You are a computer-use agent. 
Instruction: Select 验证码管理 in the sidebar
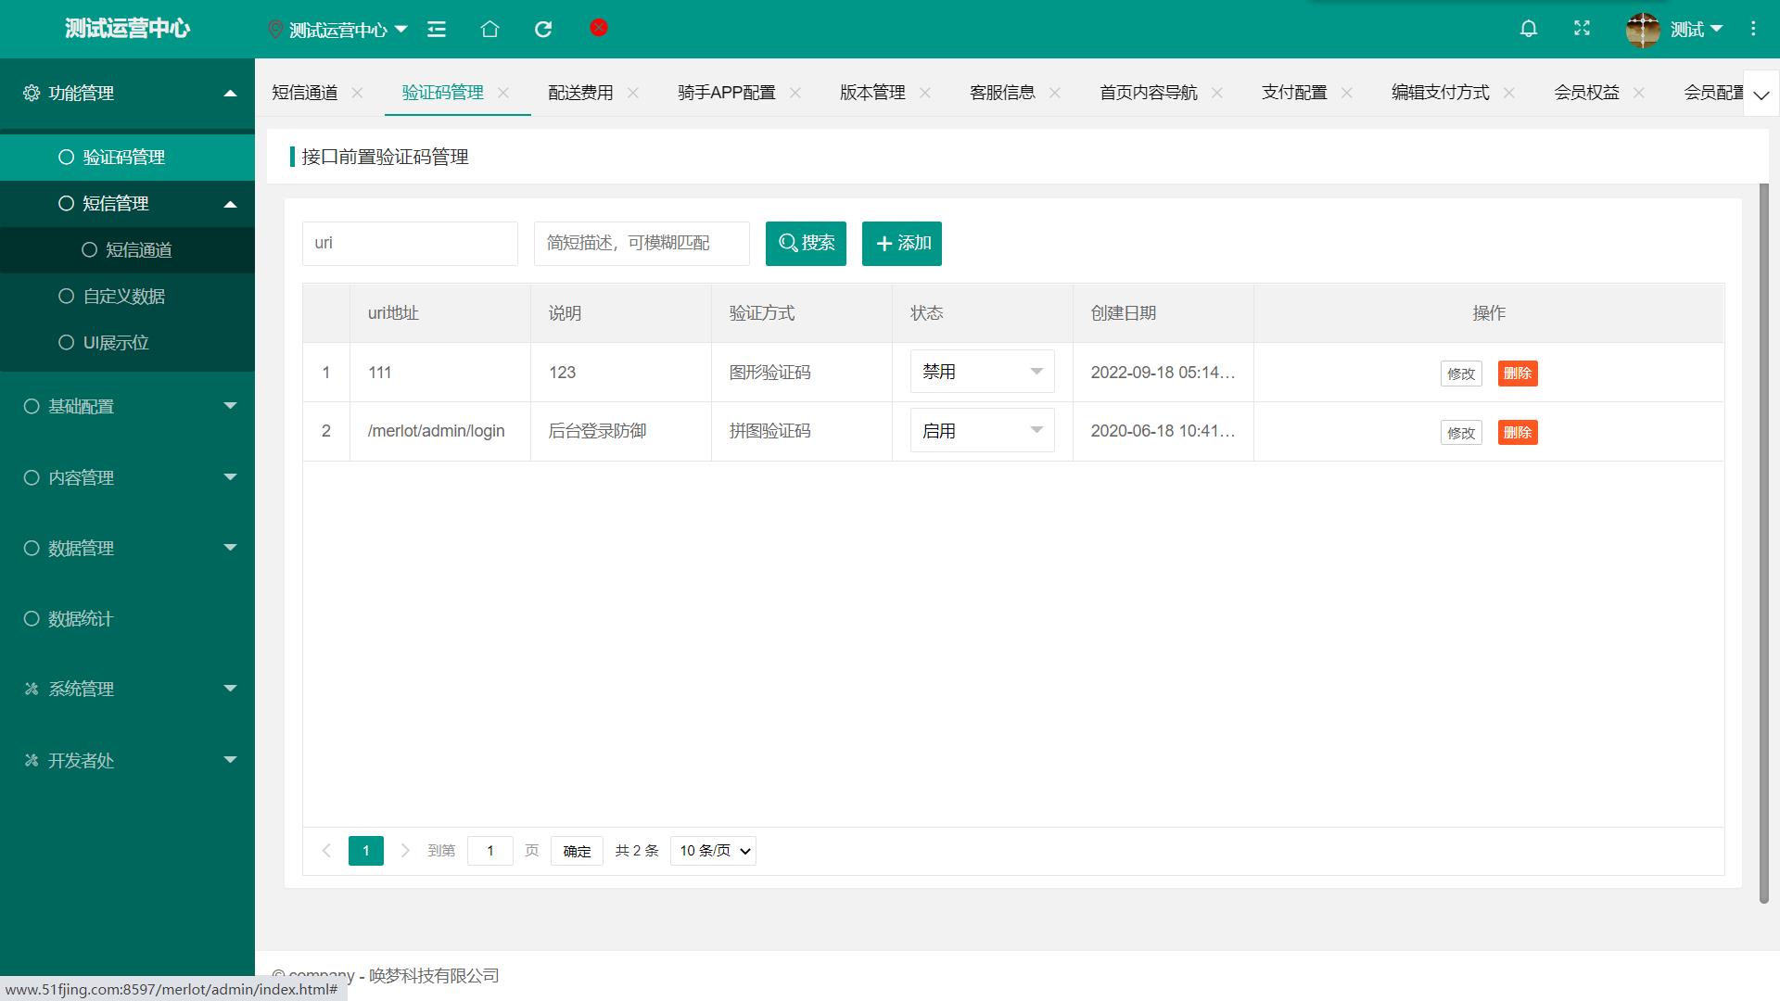(x=127, y=158)
